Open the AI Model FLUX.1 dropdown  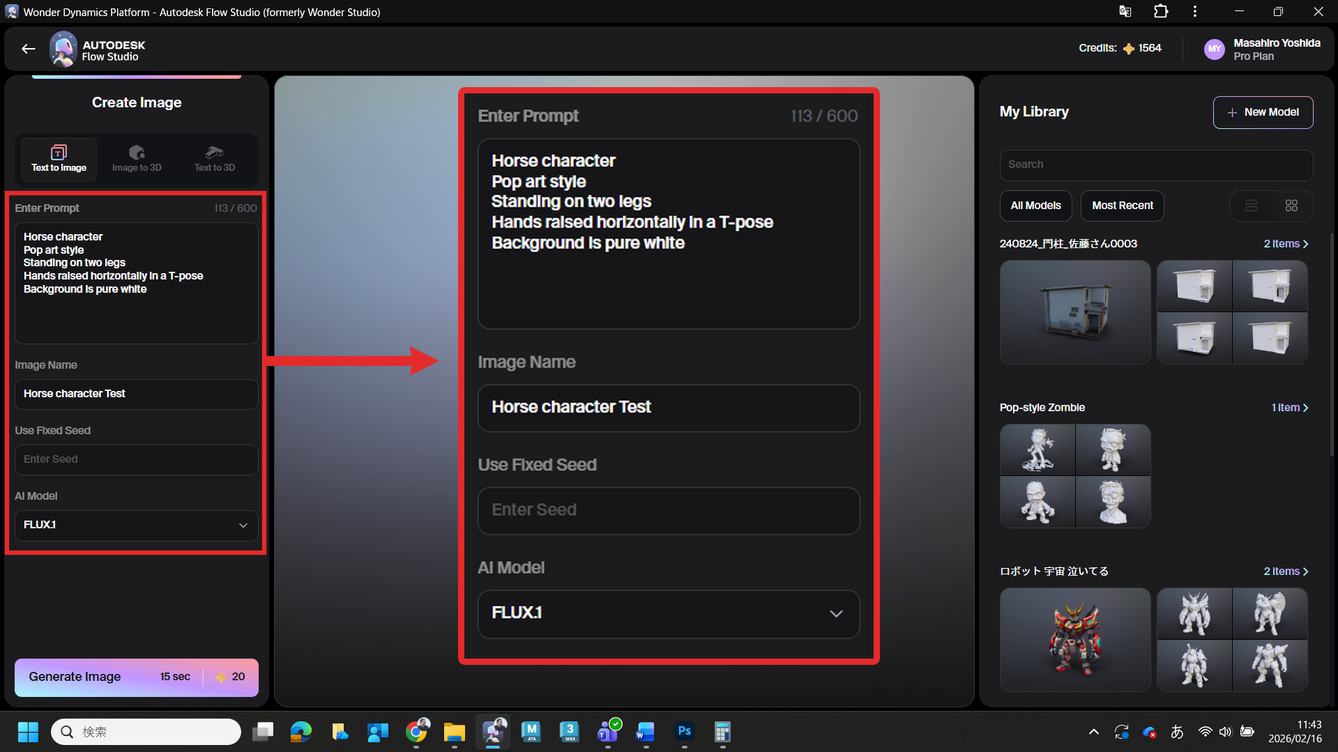[137, 525]
